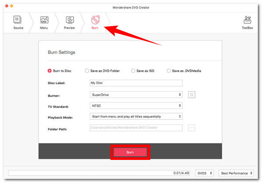Choose Save as DVD Folder option

pos(103,71)
